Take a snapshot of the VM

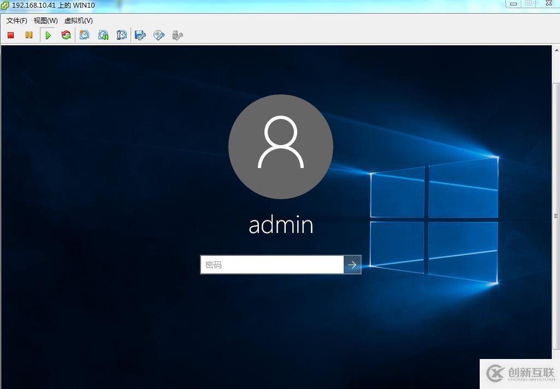pos(85,35)
